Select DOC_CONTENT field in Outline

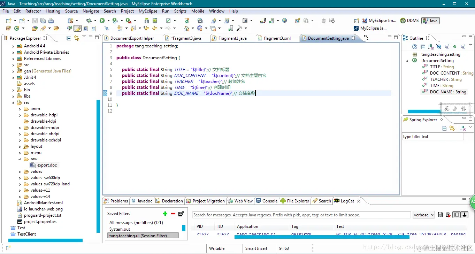point(448,73)
